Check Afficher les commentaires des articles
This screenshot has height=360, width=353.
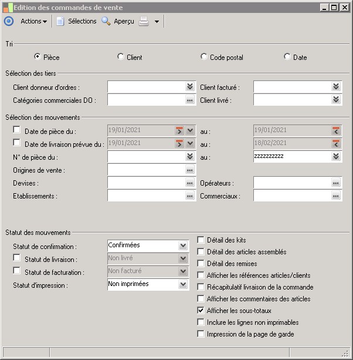pos(201,298)
